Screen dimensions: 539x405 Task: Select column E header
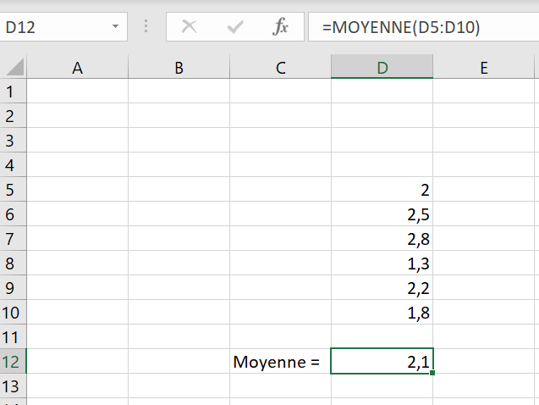click(x=484, y=68)
